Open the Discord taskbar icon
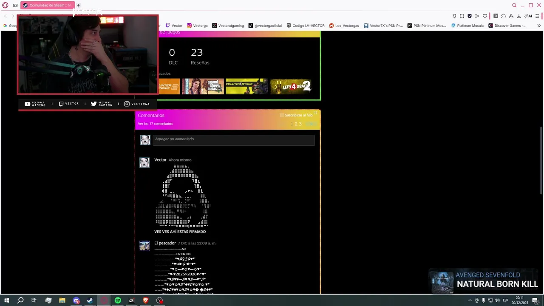The width and height of the screenshot is (544, 306). tap(76, 300)
